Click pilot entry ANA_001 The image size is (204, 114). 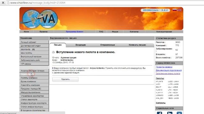pyautogui.click(x=159, y=98)
